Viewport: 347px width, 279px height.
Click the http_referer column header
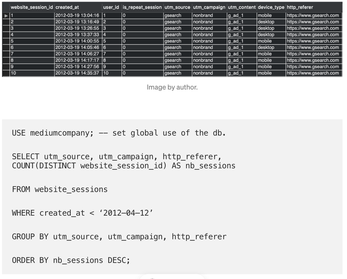pyautogui.click(x=300, y=7)
